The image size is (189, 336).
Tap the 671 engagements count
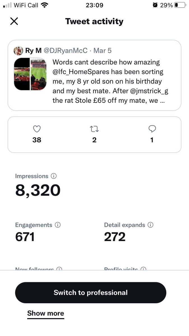tap(25, 237)
